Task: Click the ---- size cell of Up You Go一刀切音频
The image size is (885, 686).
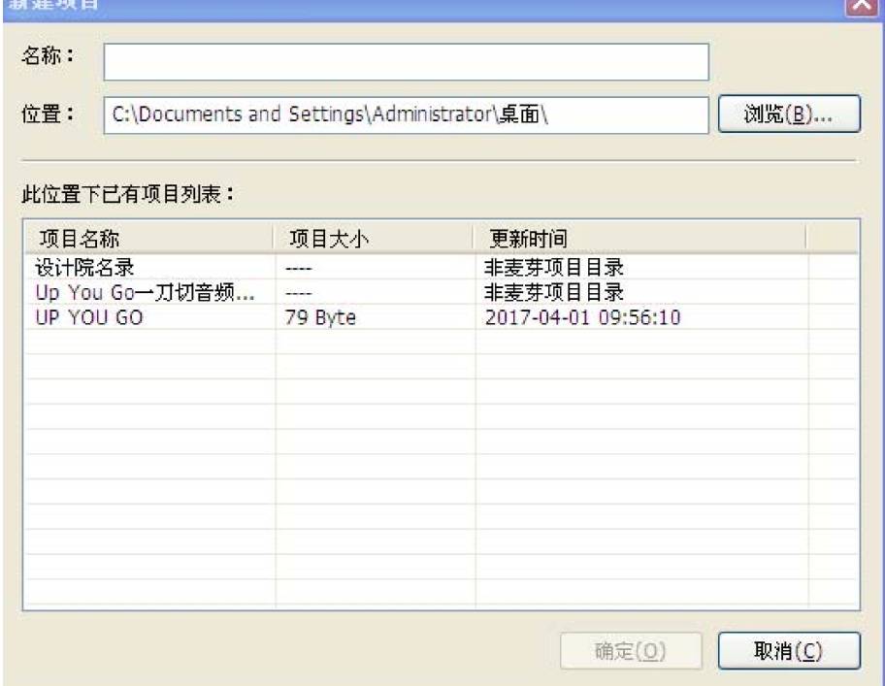Action: [x=299, y=291]
